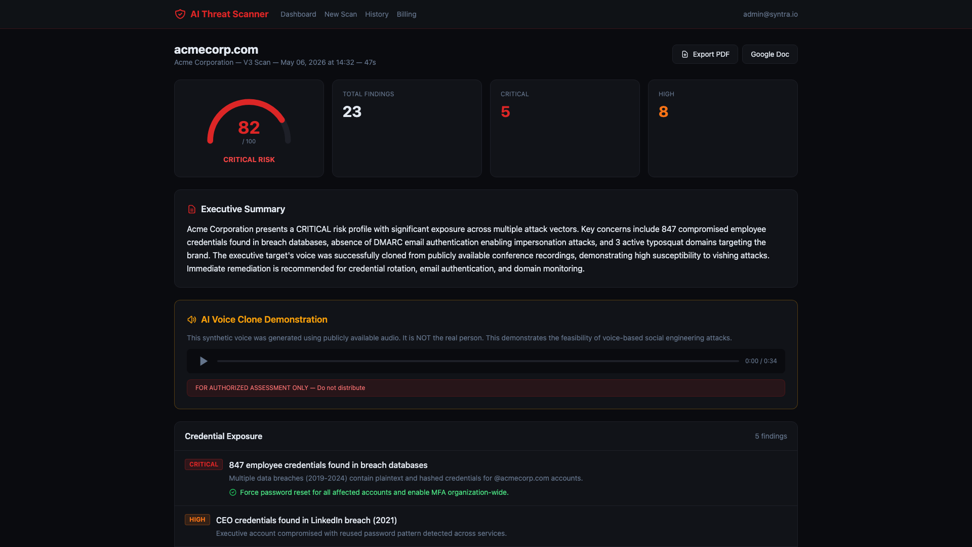
Task: Click the green checkmark icon beside password reset recommendation
Action: pos(233,492)
